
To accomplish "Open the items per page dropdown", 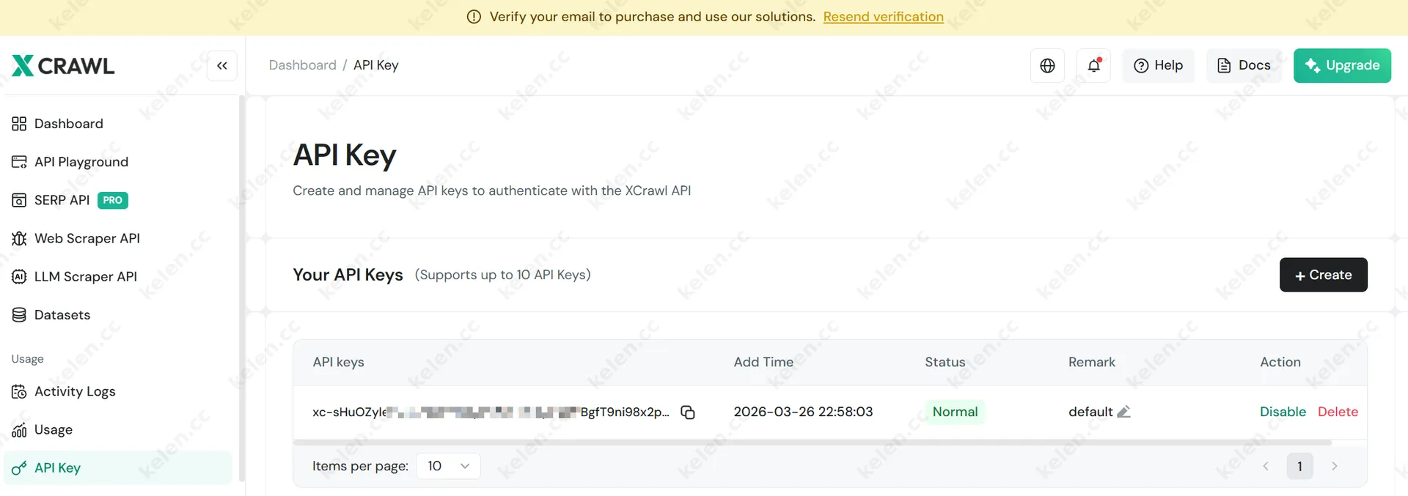I will (447, 465).
